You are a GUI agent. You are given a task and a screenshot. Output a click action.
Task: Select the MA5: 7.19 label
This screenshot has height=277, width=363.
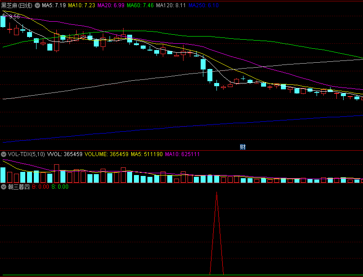click(x=54, y=5)
